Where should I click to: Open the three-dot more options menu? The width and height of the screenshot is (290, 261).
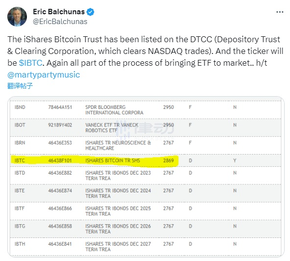coord(280,12)
